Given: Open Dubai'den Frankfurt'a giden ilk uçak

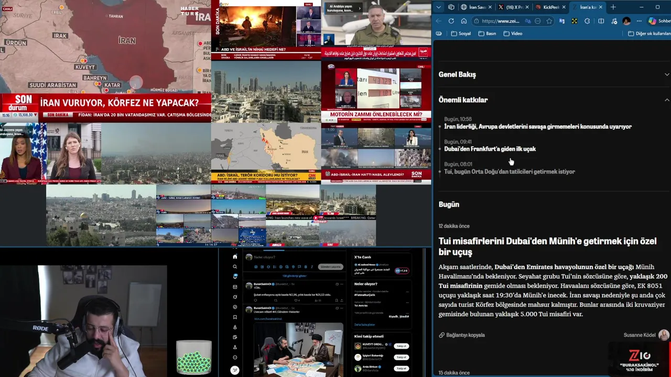Looking at the screenshot, I should 490,149.
